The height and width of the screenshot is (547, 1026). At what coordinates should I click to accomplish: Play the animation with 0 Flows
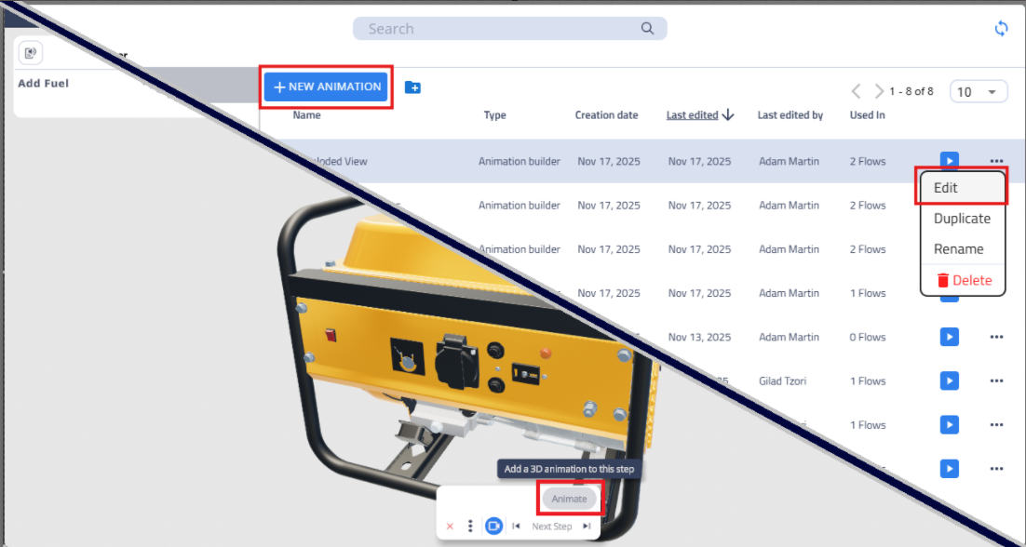coord(949,337)
